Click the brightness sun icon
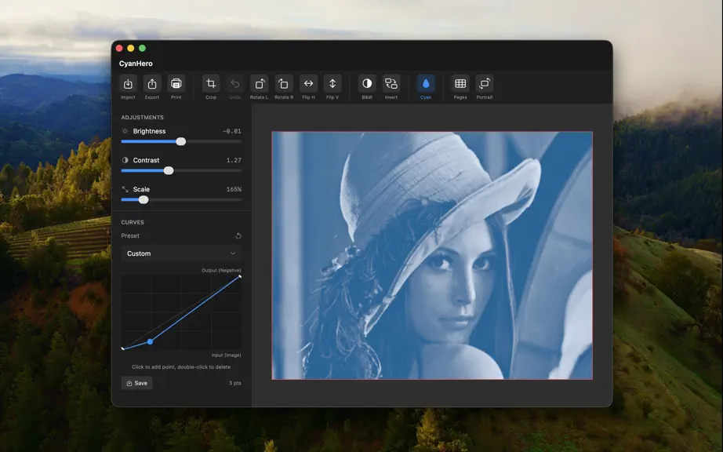The image size is (723, 452). (x=125, y=131)
